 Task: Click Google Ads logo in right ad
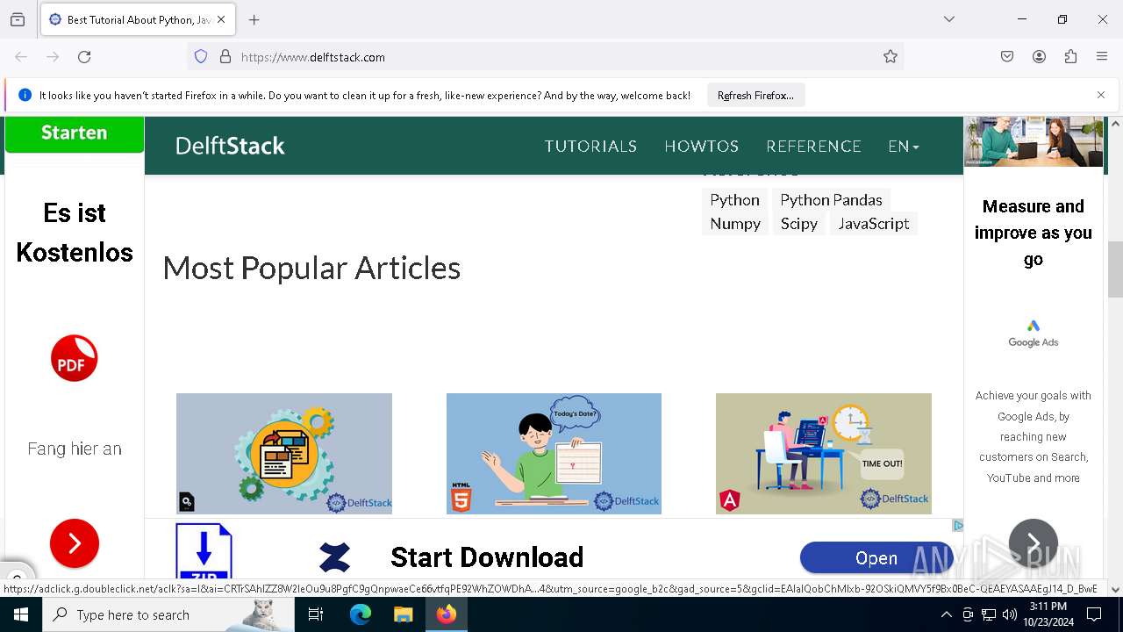[1034, 334]
